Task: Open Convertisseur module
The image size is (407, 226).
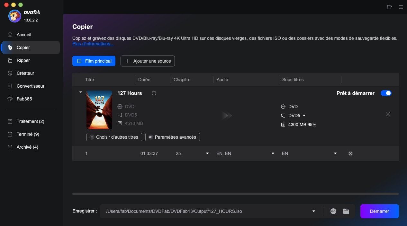Action: tap(31, 86)
